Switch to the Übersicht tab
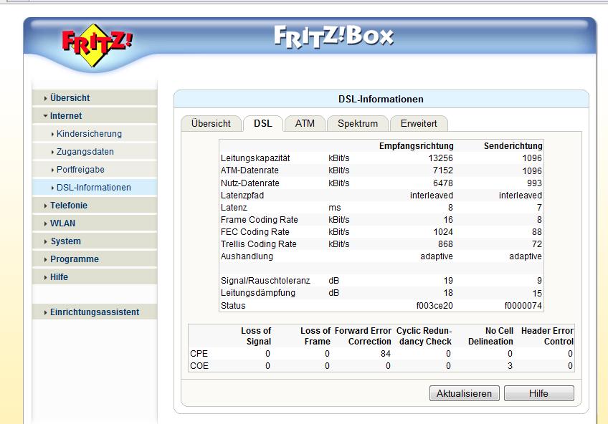Image resolution: width=608 pixels, height=424 pixels. click(211, 123)
